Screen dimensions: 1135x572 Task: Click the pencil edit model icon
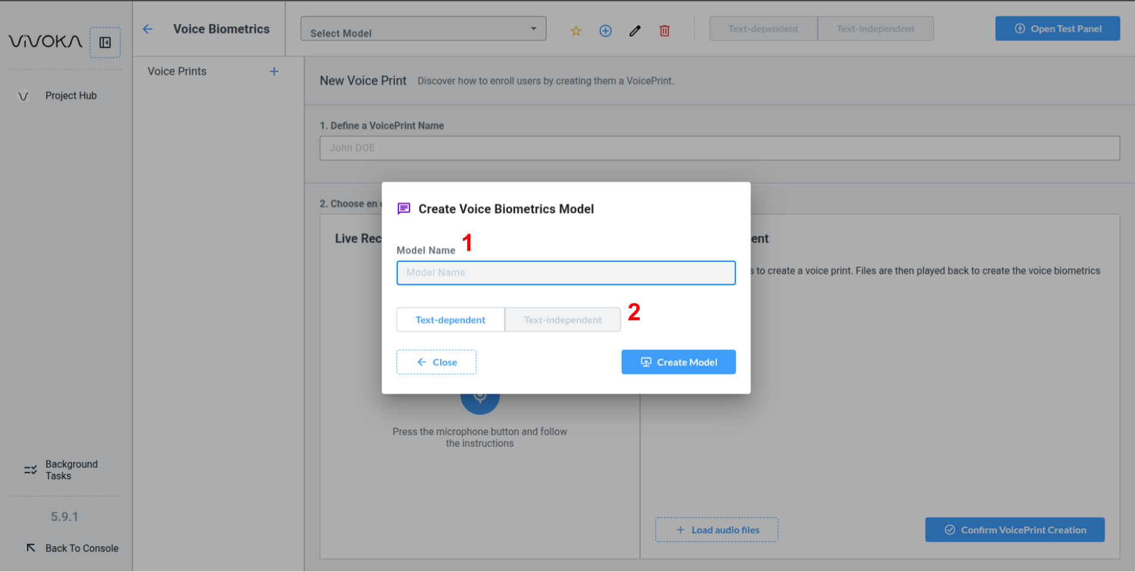635,31
